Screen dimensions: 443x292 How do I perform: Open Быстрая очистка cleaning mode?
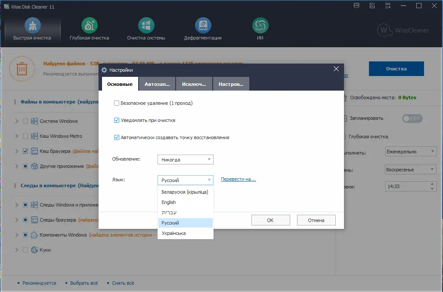point(32,29)
